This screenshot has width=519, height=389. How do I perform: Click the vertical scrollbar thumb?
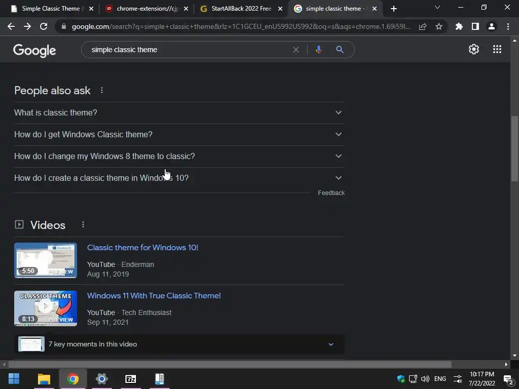tap(514, 148)
